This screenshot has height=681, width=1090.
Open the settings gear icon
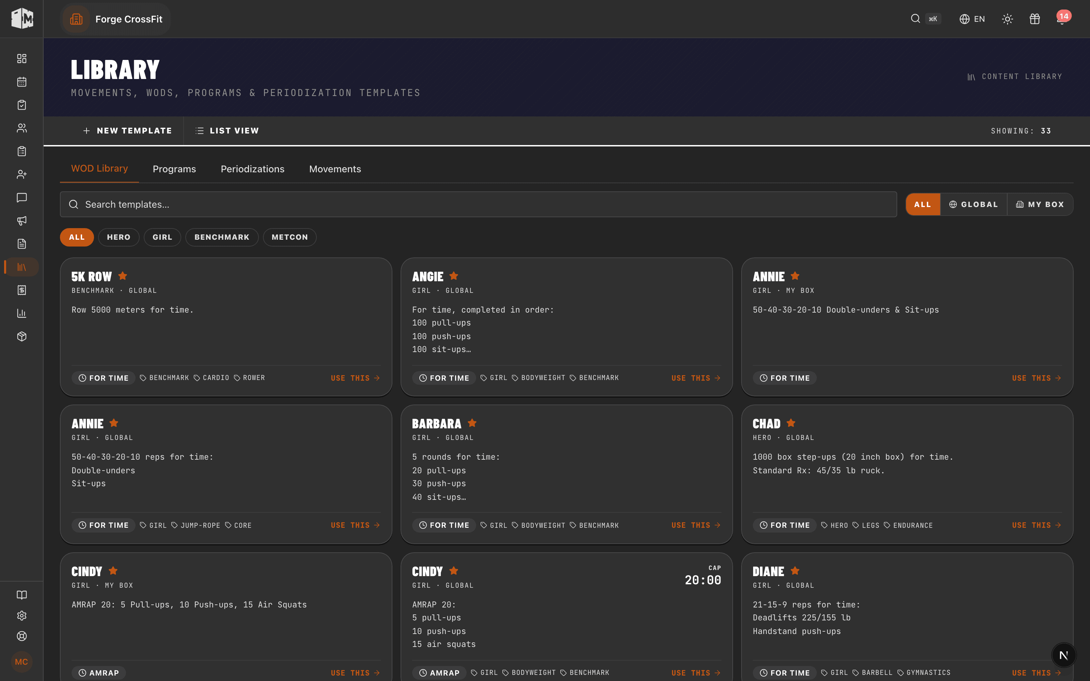21,616
